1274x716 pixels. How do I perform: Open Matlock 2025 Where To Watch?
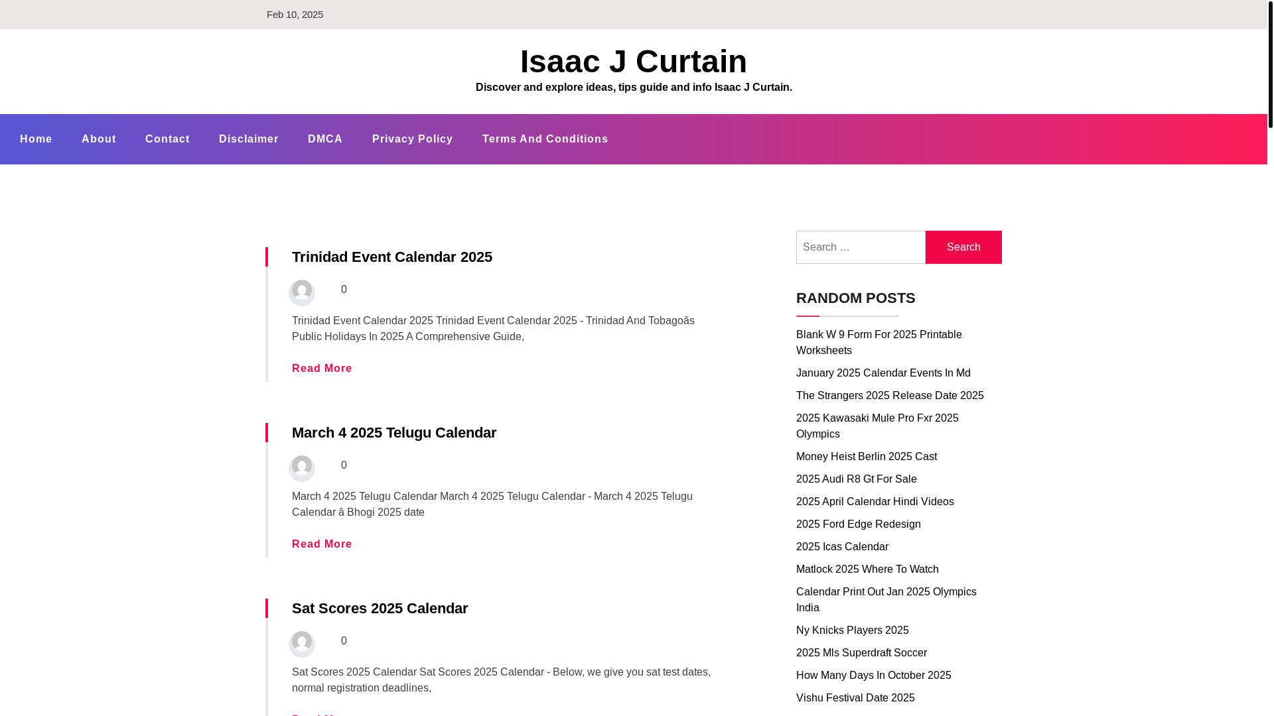click(x=867, y=569)
